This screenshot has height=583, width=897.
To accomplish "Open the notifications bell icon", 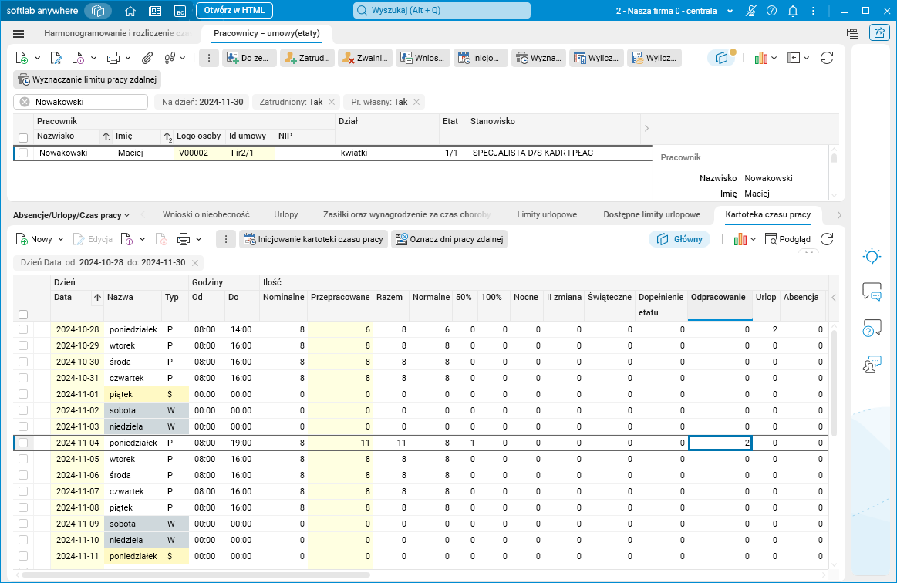I will (792, 11).
